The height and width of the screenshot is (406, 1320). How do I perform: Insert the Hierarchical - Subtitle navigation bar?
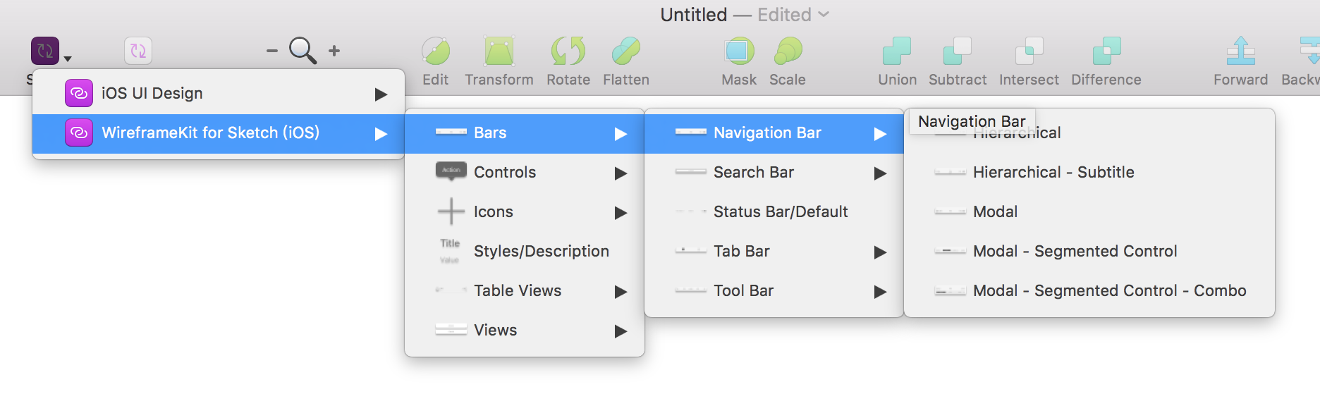(x=1089, y=173)
